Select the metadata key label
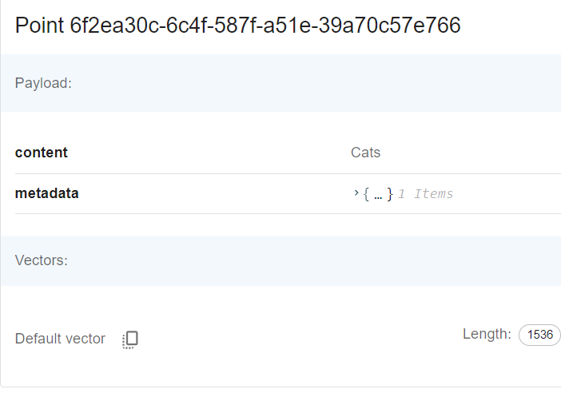The image size is (561, 393). 47,193
